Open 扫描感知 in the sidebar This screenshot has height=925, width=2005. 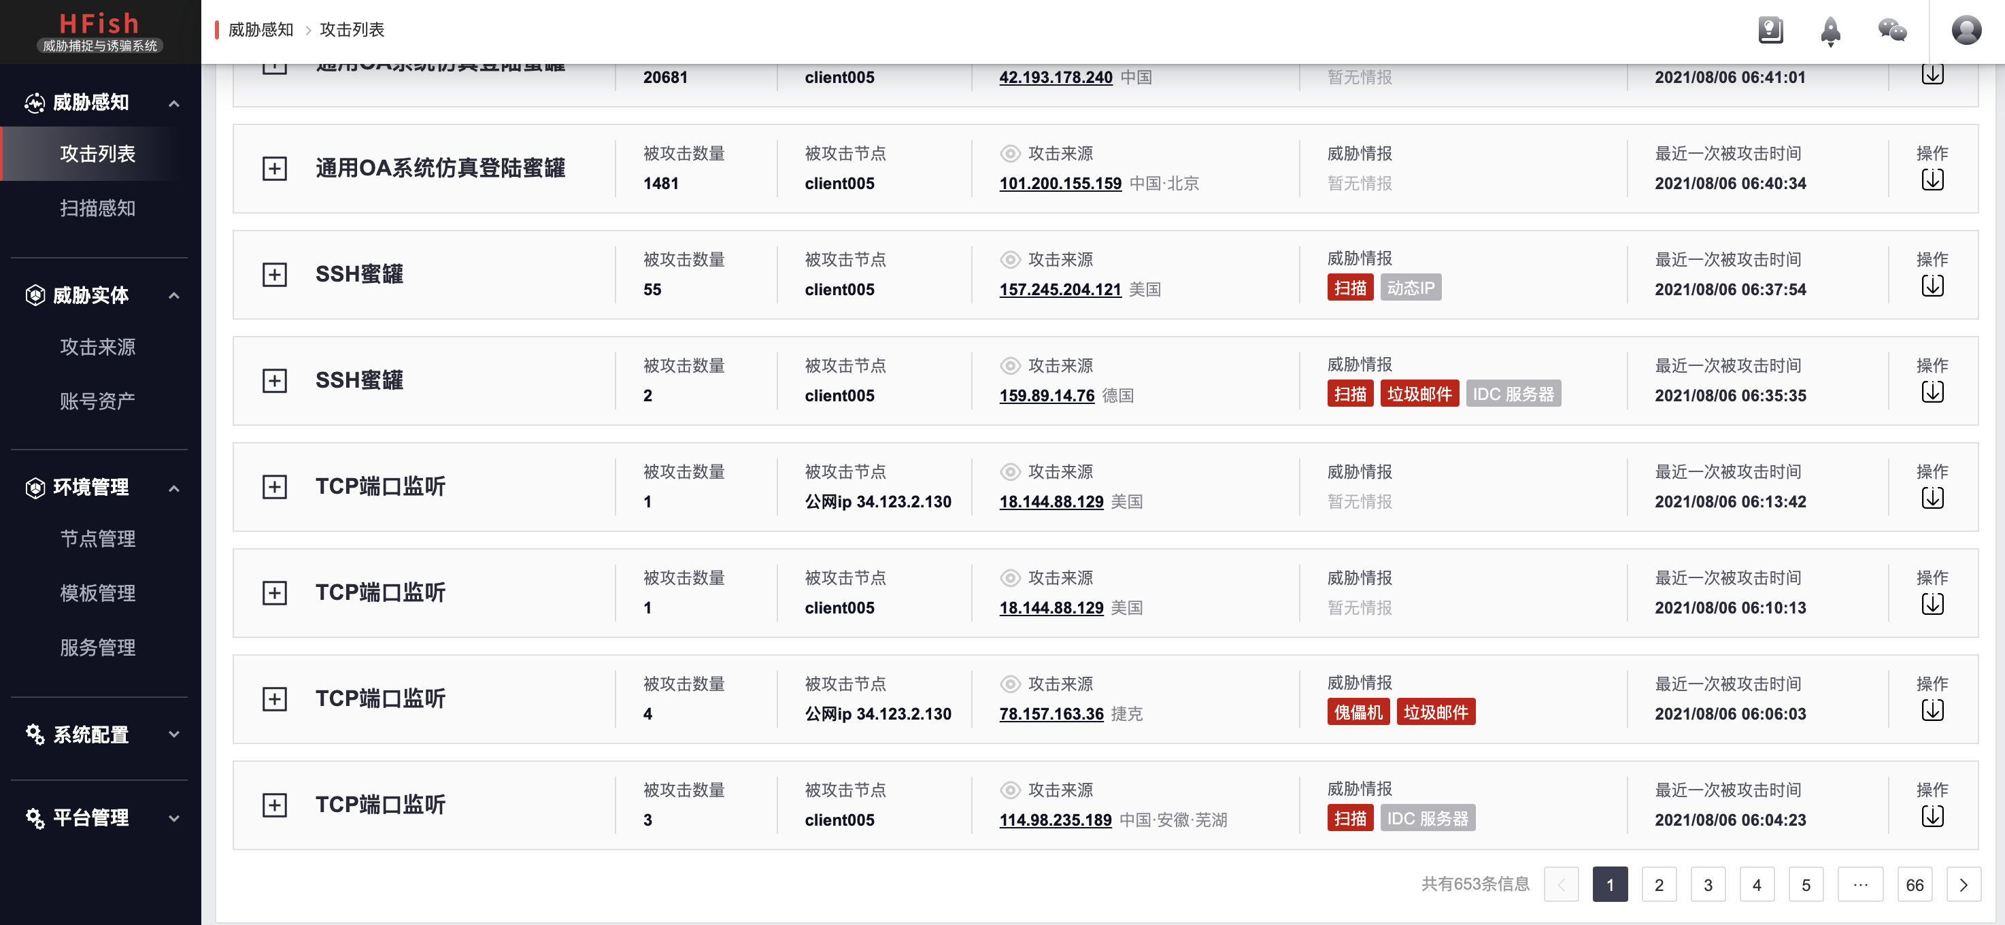[x=98, y=208]
